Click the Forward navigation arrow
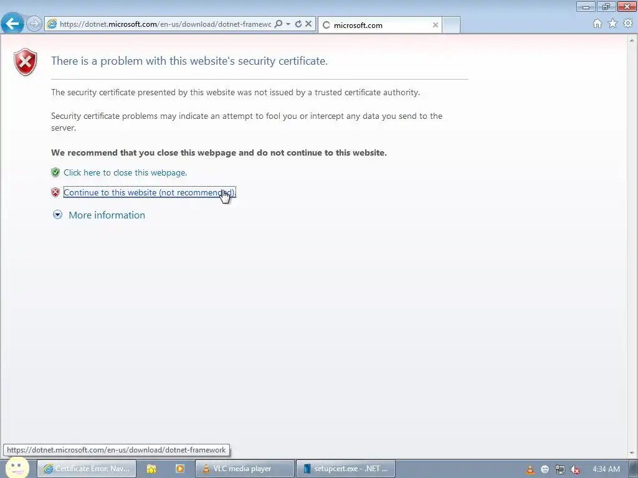638x478 pixels. [34, 24]
